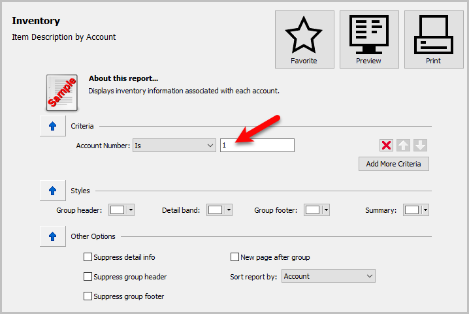469x314 pixels.
Task: Open the report Preview
Action: 369,39
